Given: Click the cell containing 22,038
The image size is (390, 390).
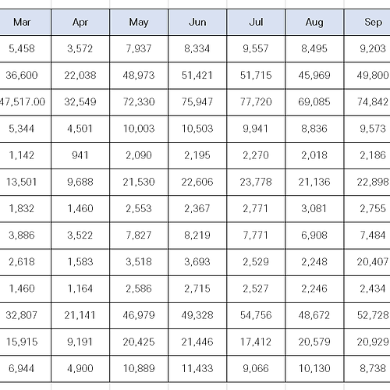Looking at the screenshot, I should [80, 76].
